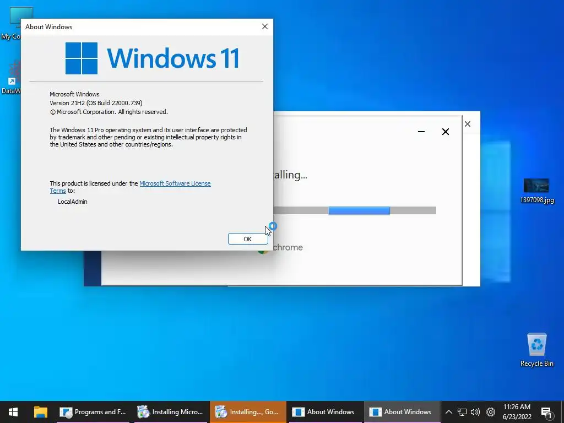Select the DataW shortcut desktop icon
This screenshot has width=564, height=423.
[11, 77]
